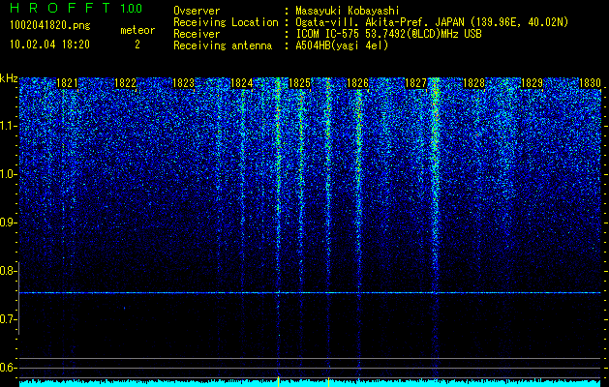Click the first yellow meteor marker in bottom strip
The width and height of the screenshot is (609, 387).
(279, 381)
